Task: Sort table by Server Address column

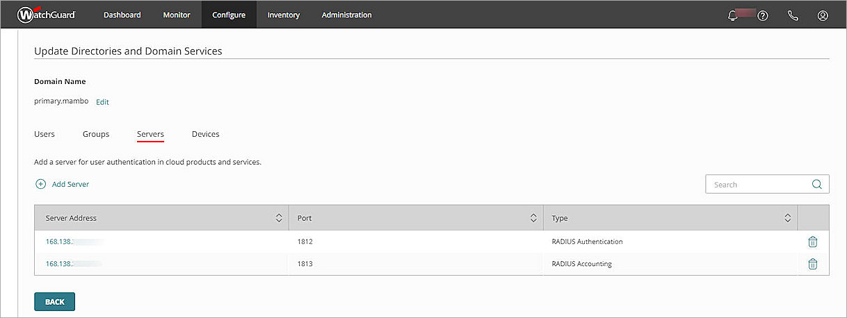Action: click(279, 218)
